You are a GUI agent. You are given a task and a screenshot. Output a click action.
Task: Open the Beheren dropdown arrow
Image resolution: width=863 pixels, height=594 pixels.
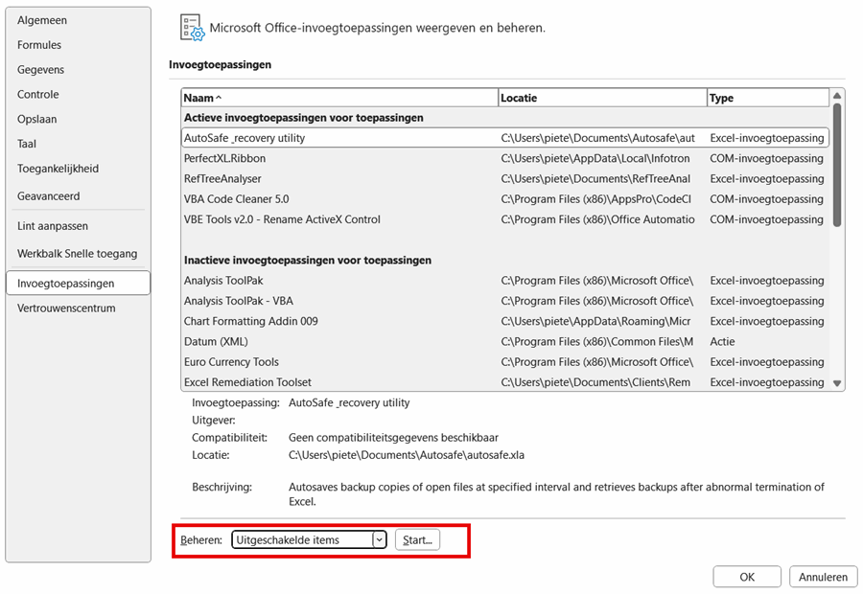(x=379, y=540)
